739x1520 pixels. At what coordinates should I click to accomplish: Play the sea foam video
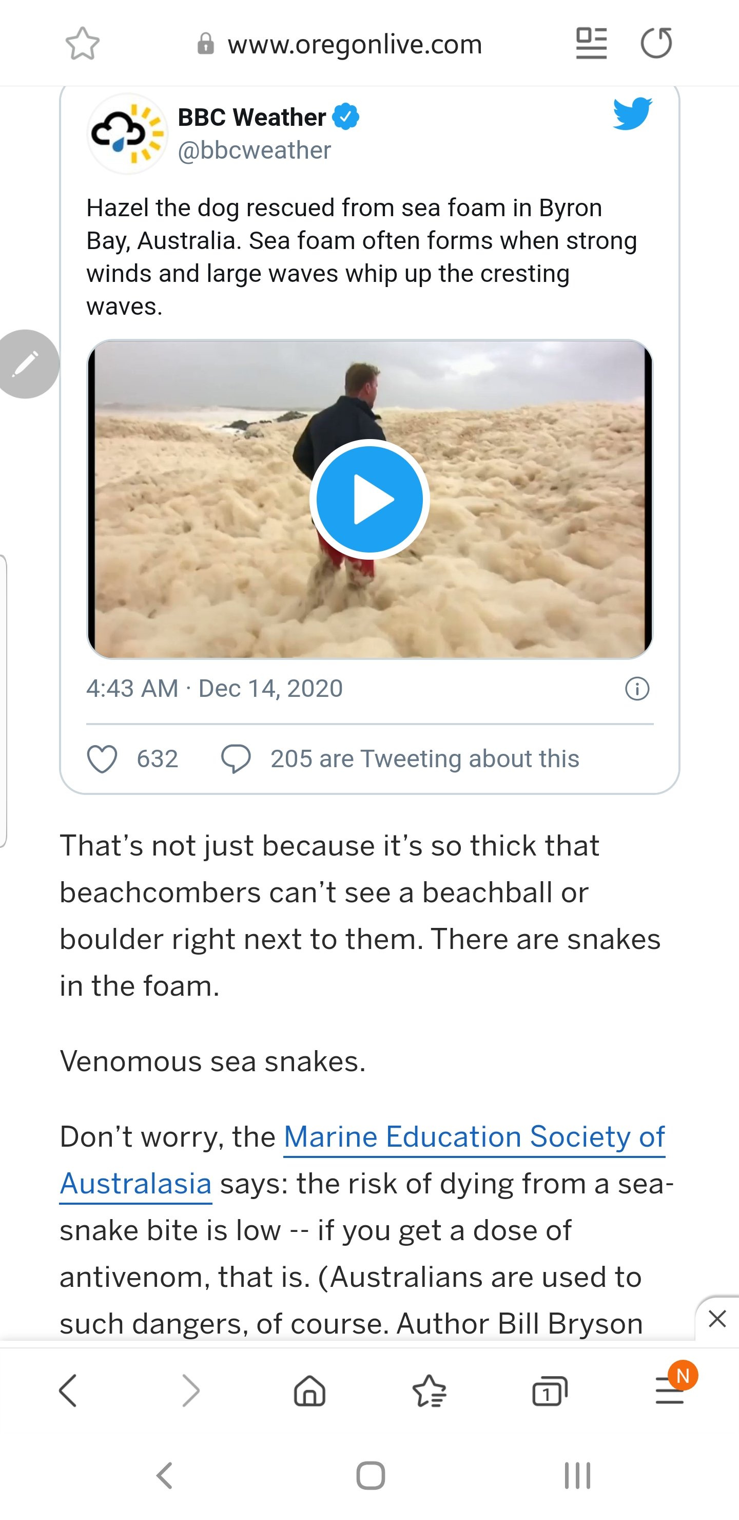pyautogui.click(x=369, y=499)
